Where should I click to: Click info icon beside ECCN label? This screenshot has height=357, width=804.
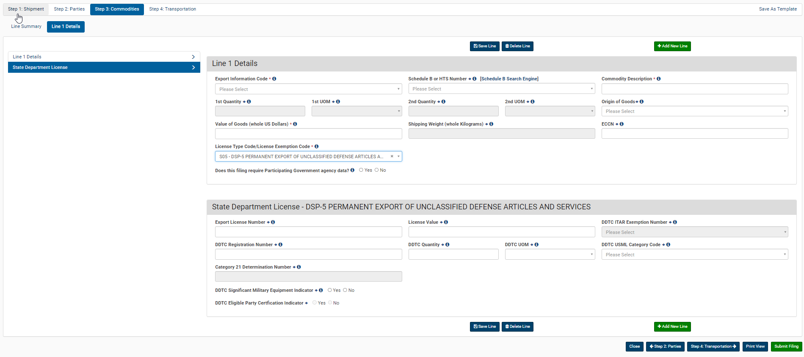622,124
